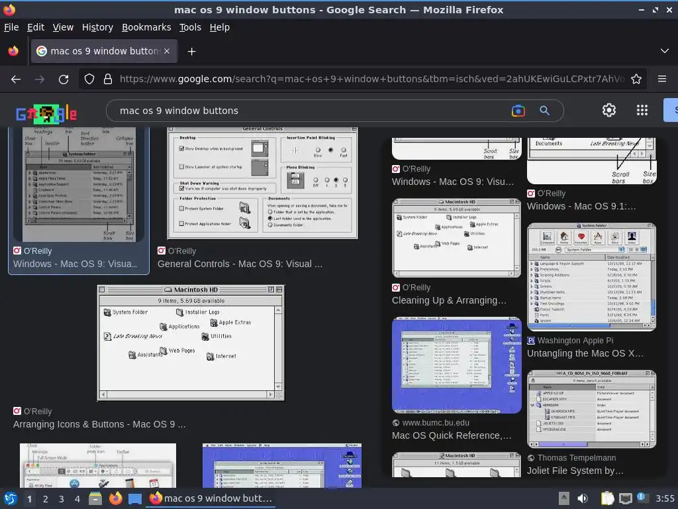Open the tracking protection shield icon
678x509 pixels.
89,80
